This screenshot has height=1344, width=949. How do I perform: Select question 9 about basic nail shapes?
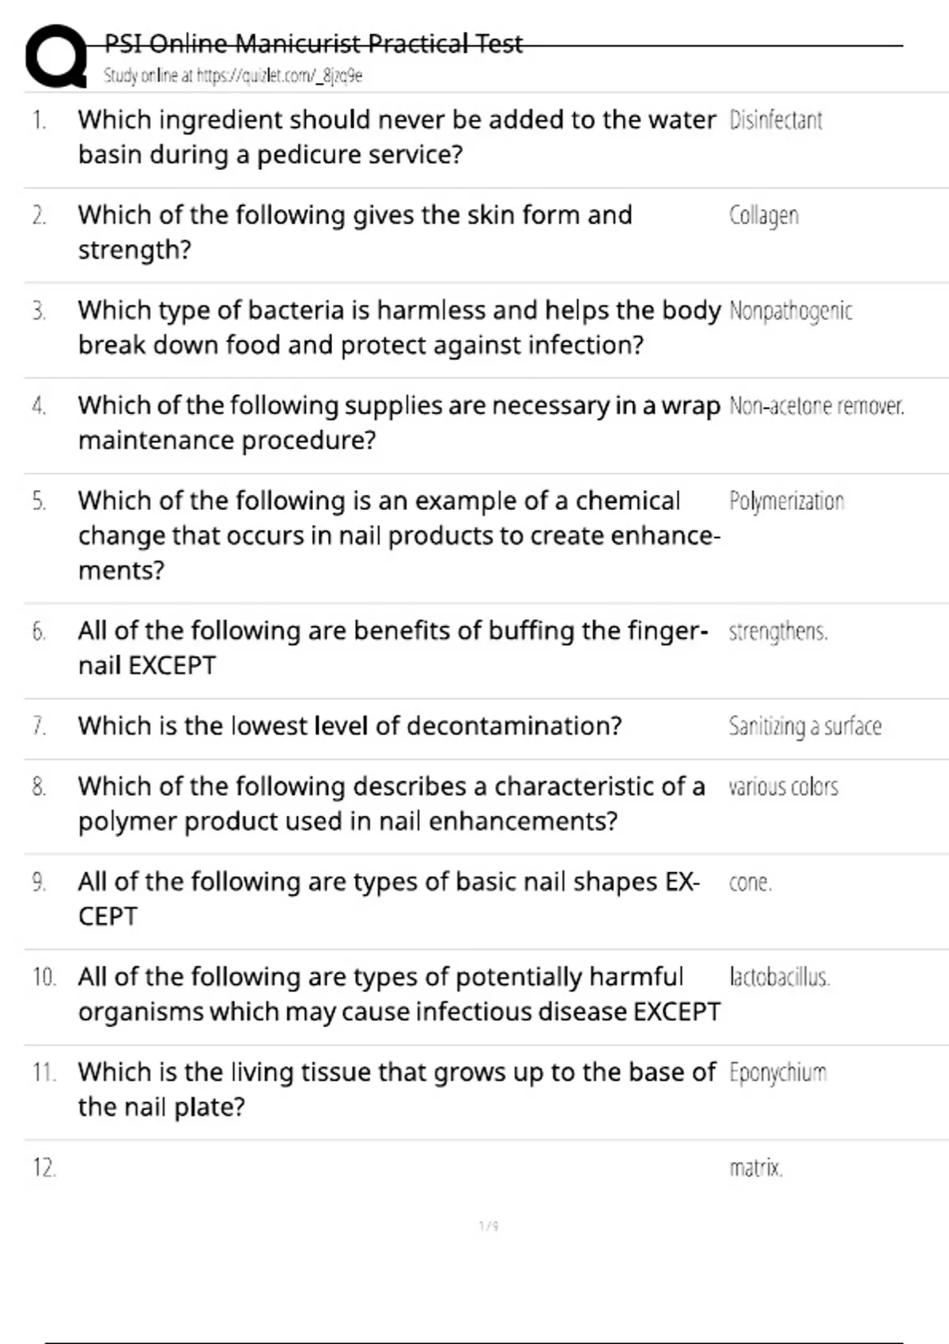pyautogui.click(x=388, y=899)
